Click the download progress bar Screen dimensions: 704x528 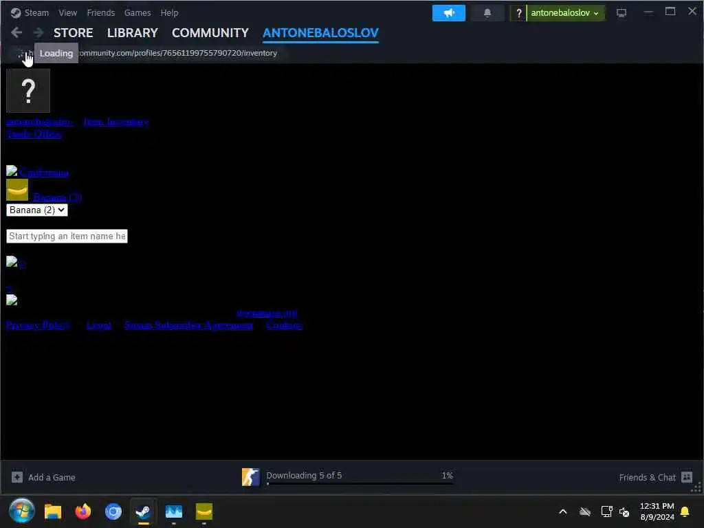(359, 483)
